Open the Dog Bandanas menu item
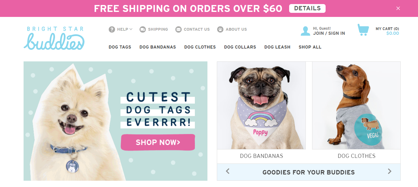418x187 pixels. coord(158,47)
